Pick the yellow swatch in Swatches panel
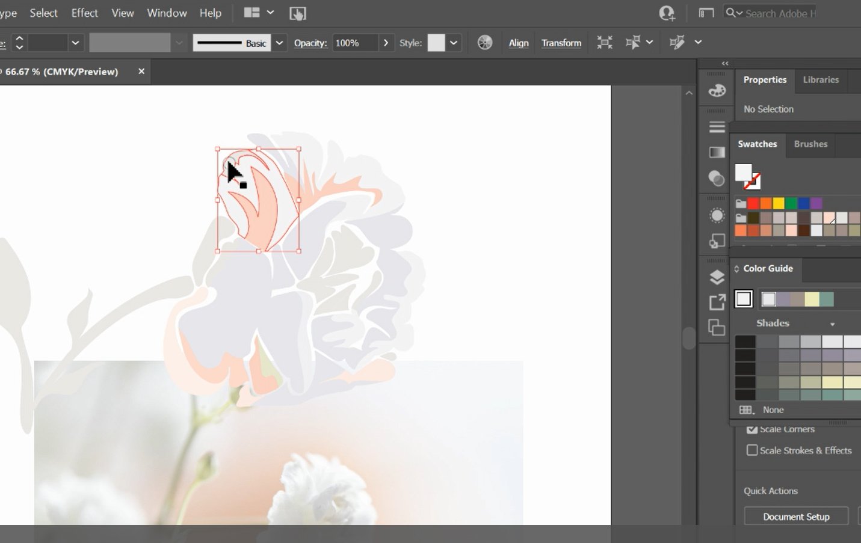 point(779,203)
